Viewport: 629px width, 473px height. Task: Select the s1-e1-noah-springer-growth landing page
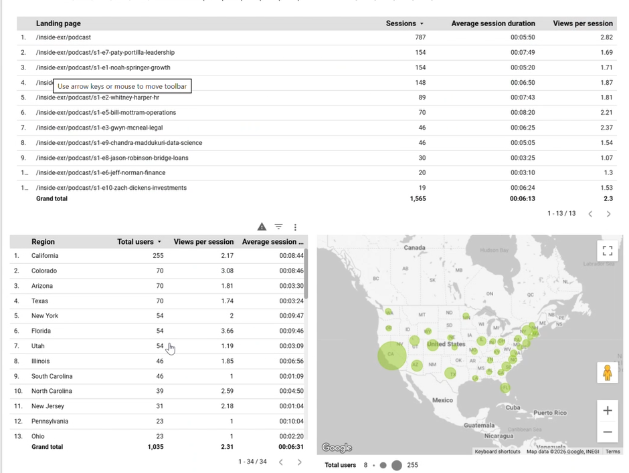(x=317, y=67)
